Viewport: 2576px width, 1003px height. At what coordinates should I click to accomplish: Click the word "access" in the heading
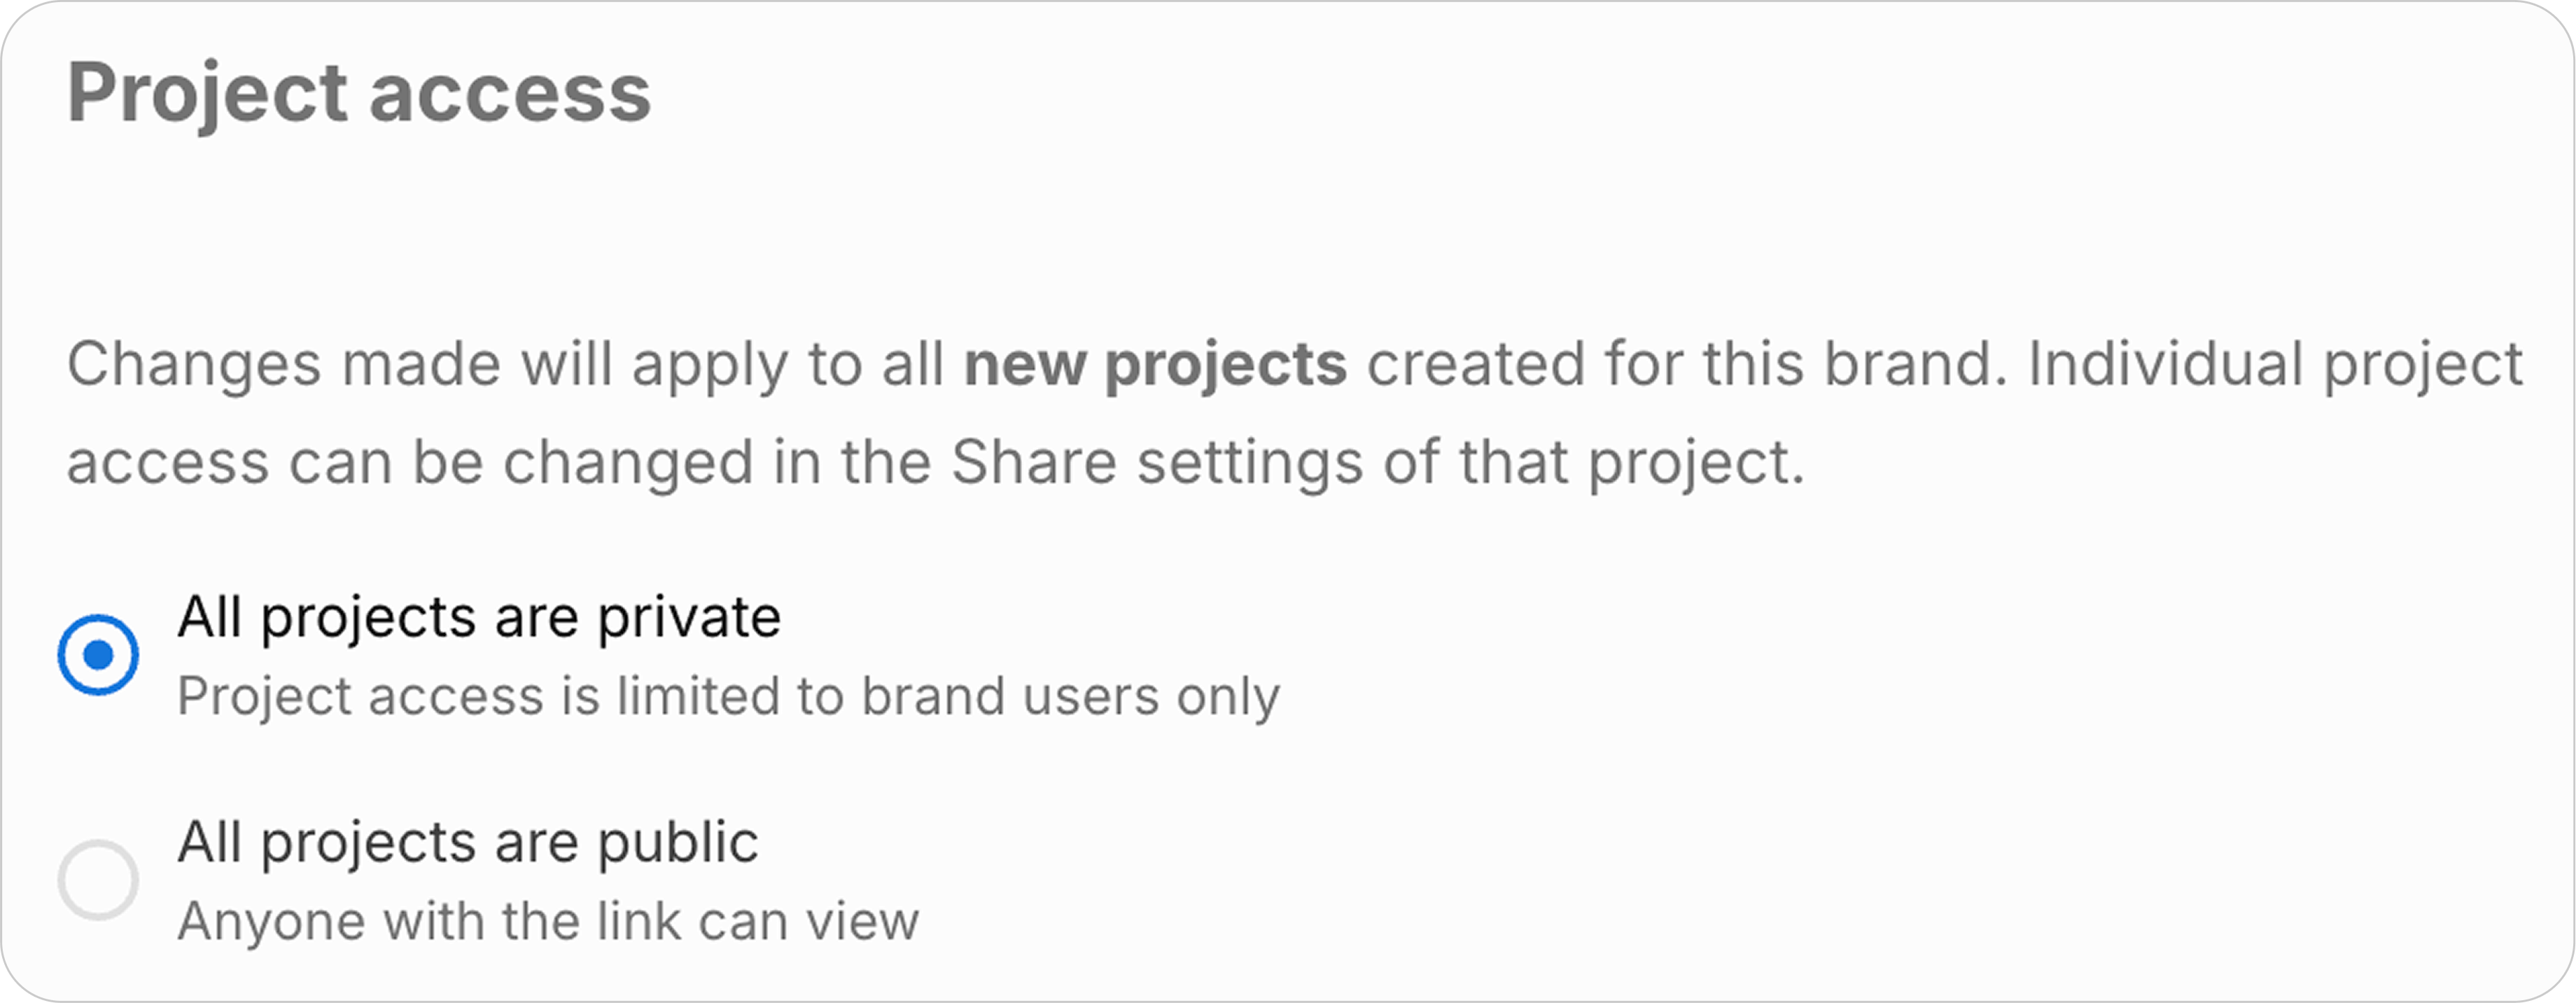[510, 93]
